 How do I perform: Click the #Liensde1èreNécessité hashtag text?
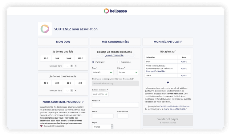tap(54, 126)
